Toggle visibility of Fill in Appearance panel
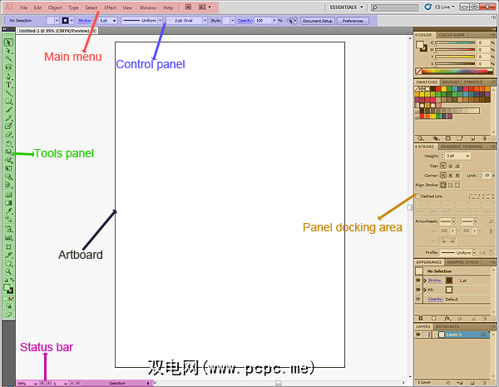499x387 pixels. click(x=418, y=290)
